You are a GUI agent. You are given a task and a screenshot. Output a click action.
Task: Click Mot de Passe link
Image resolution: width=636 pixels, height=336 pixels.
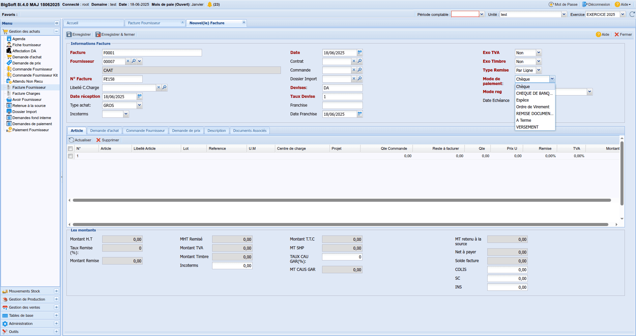coord(563,4)
